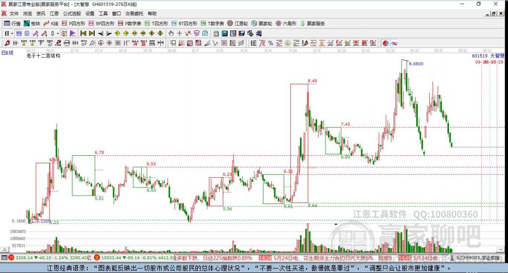The image size is (508, 273).
Task: Open the 公式选股 menu
Action: pos(72,13)
